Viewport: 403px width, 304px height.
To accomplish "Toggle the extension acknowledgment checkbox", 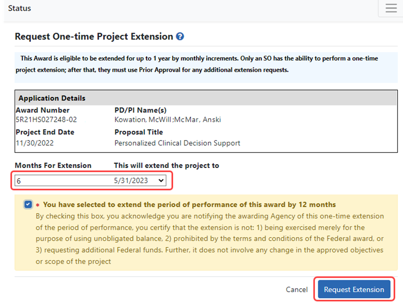I will click(x=28, y=204).
